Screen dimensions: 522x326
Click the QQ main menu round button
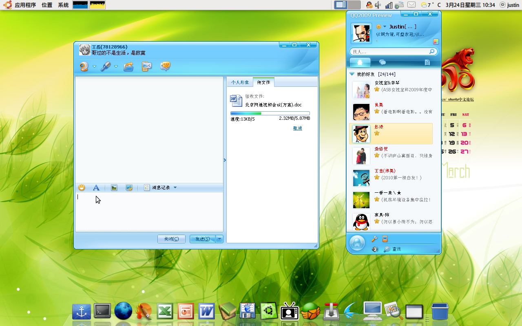coord(357,243)
